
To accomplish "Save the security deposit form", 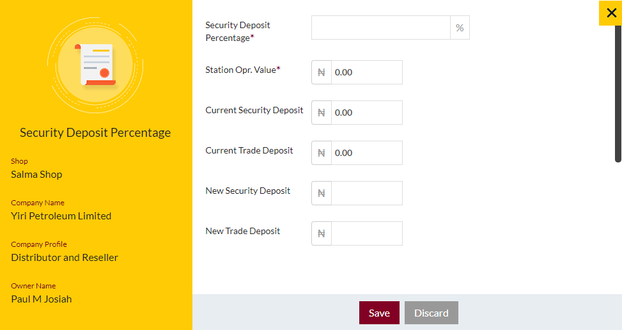I will (x=379, y=313).
